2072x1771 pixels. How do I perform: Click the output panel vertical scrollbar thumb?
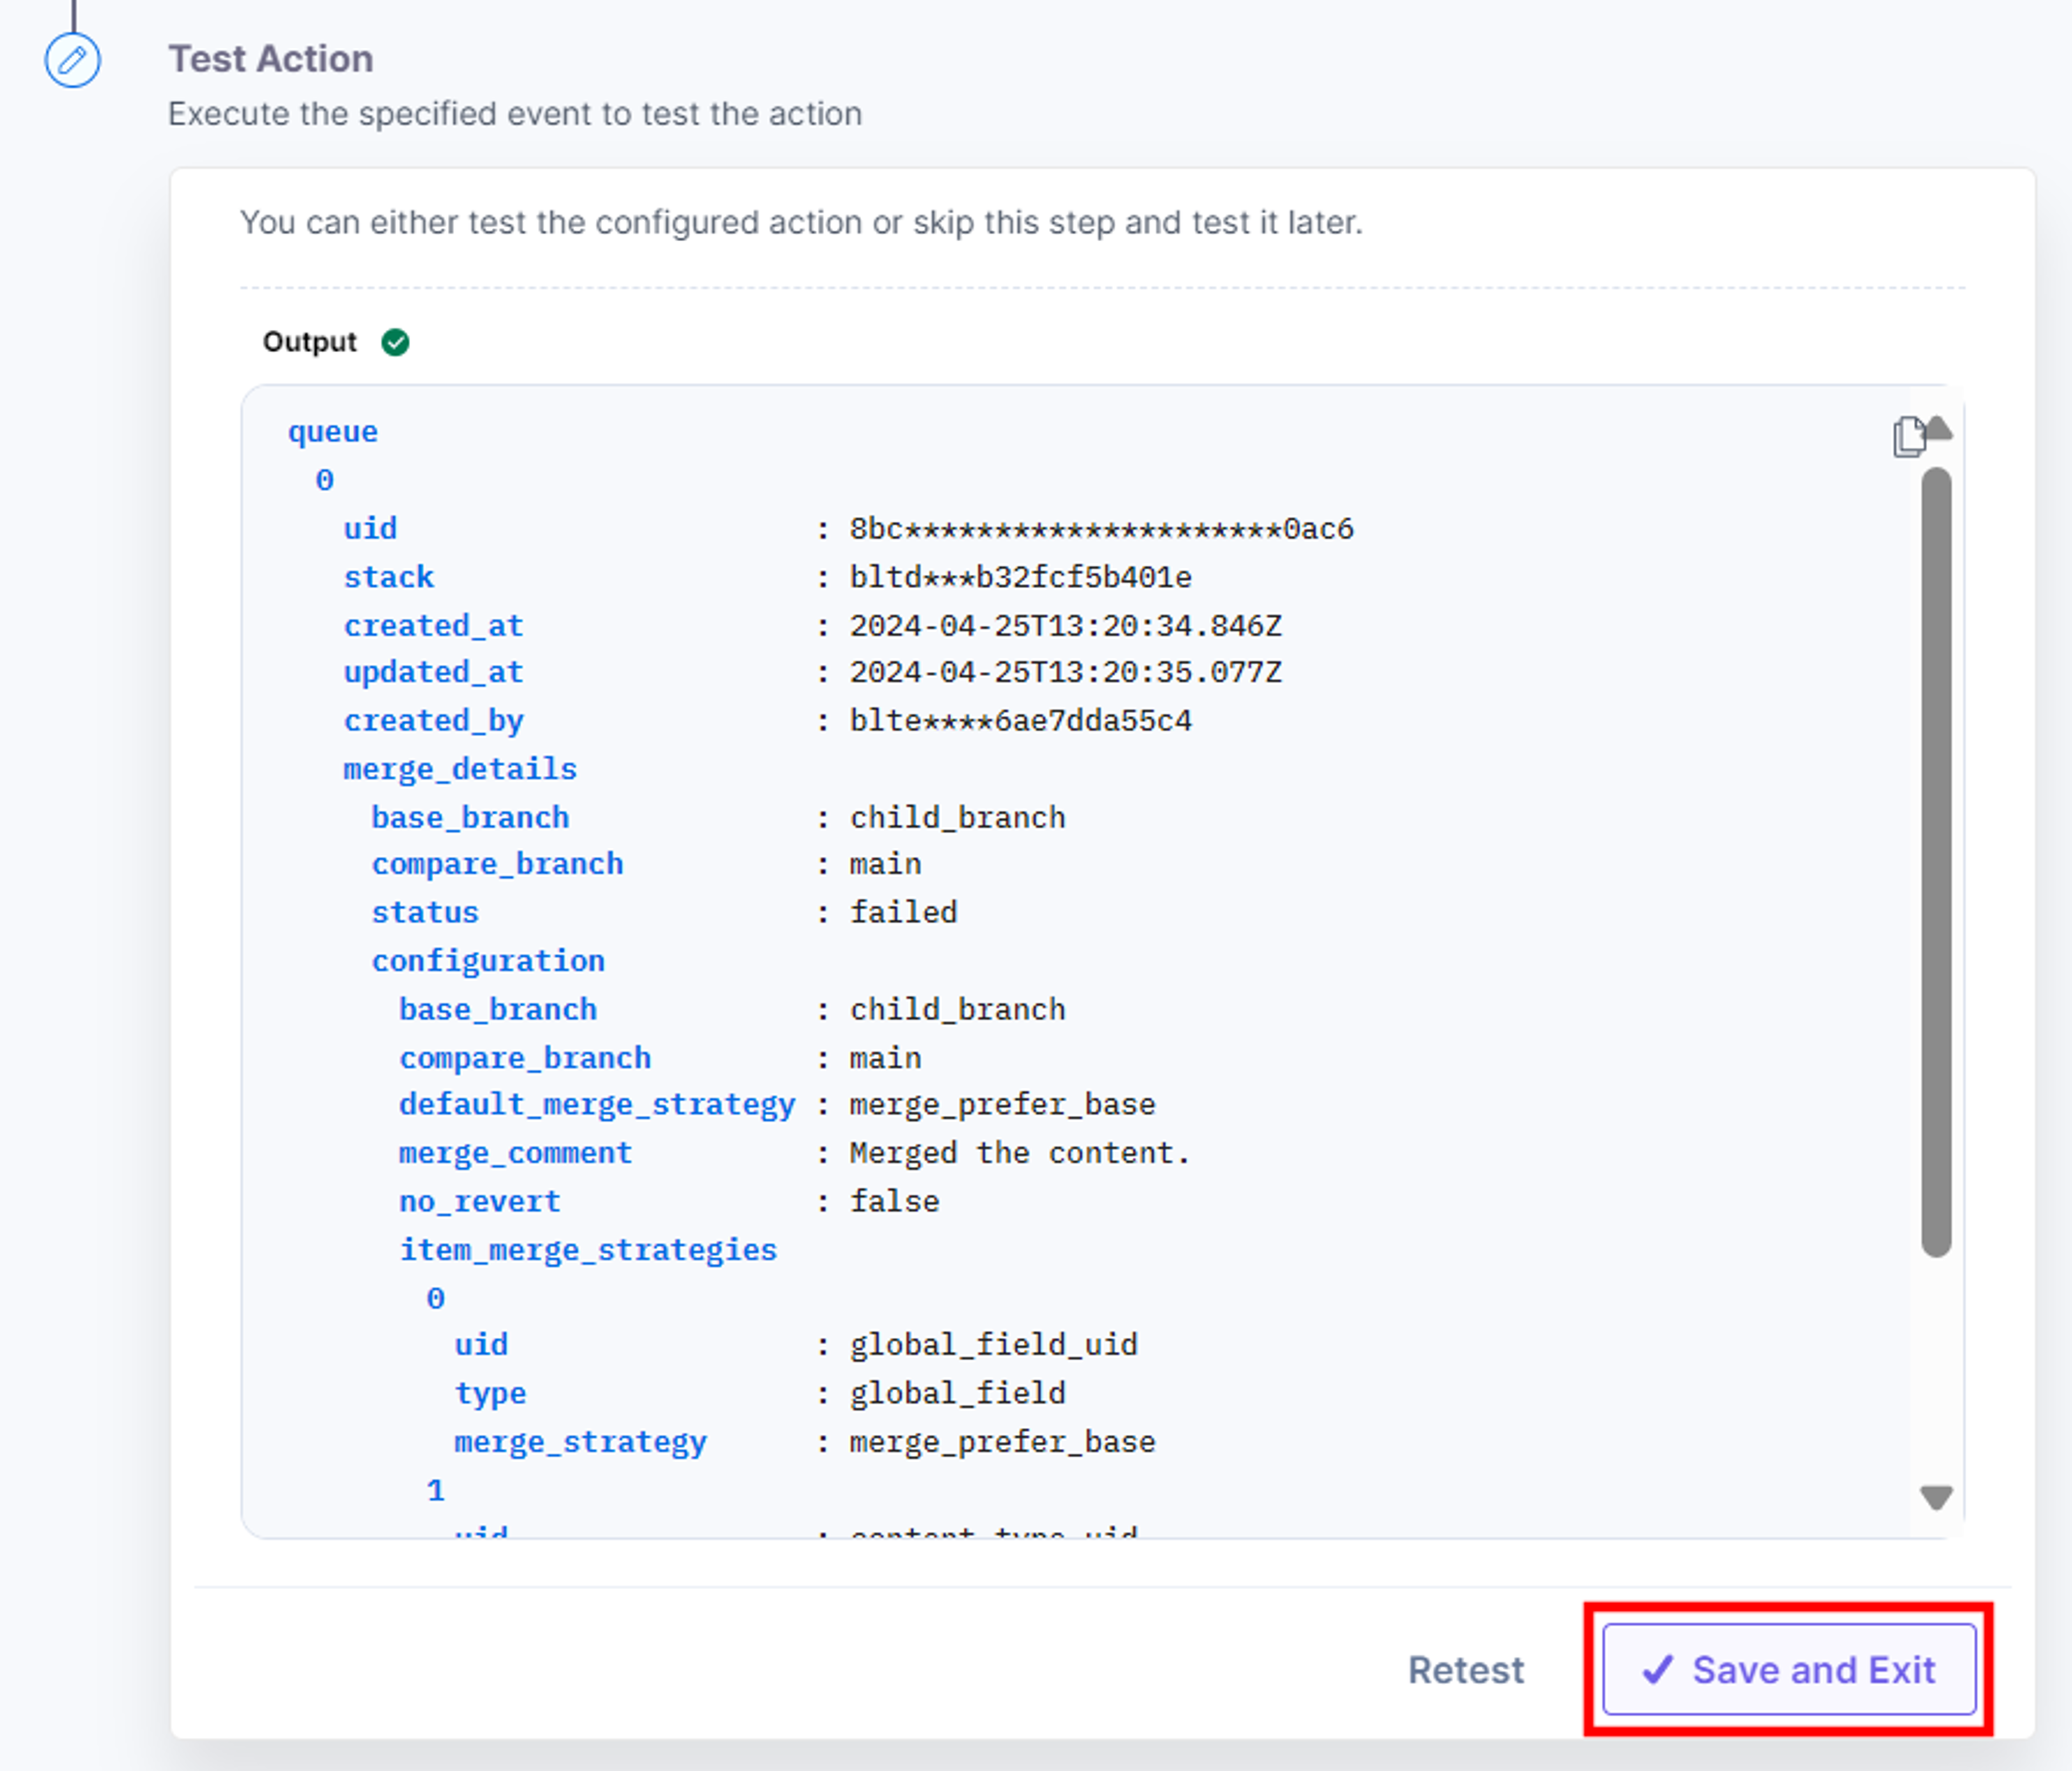(x=1937, y=862)
